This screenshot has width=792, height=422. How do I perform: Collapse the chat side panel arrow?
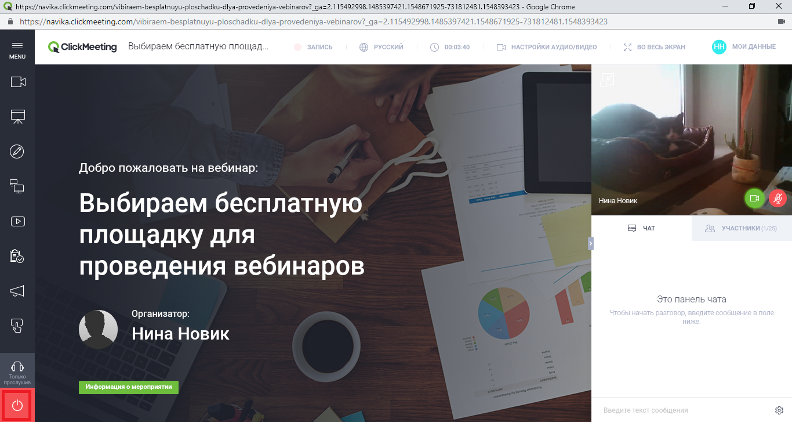click(591, 244)
